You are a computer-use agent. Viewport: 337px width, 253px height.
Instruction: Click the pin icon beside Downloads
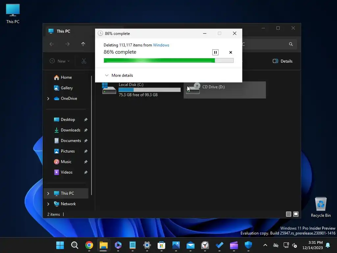(x=86, y=130)
